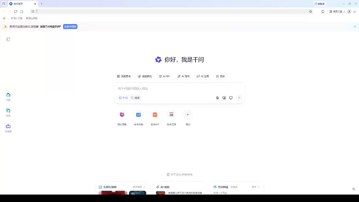Click the 新版本 update button
The width and height of the screenshot is (359, 202).
pos(320,4)
